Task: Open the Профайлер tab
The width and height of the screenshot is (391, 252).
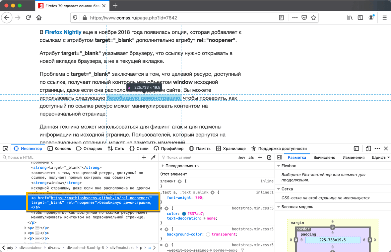Action: pos(169,148)
